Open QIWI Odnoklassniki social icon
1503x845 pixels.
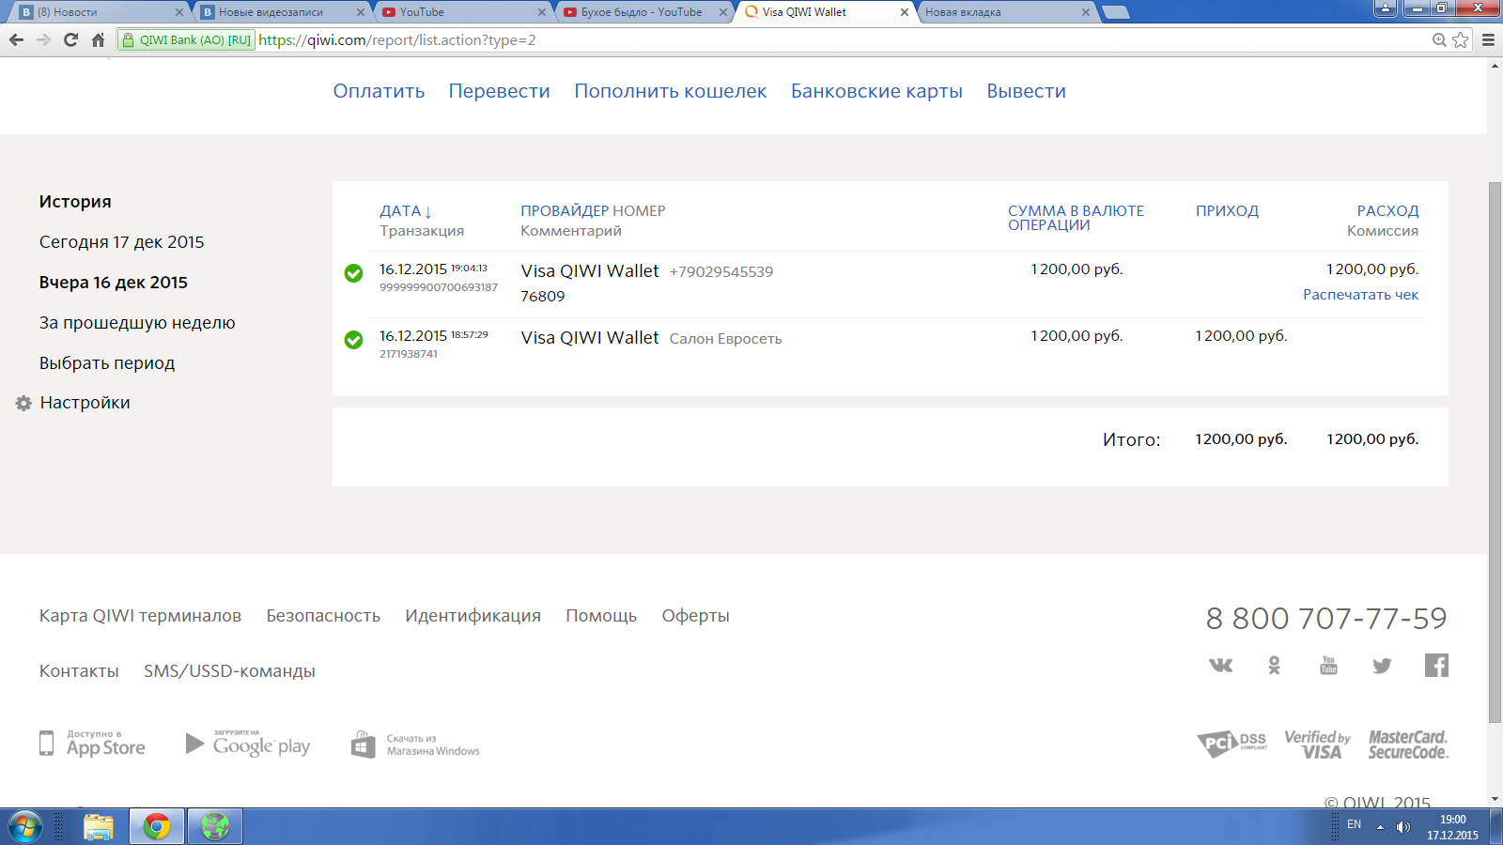pyautogui.click(x=1274, y=666)
